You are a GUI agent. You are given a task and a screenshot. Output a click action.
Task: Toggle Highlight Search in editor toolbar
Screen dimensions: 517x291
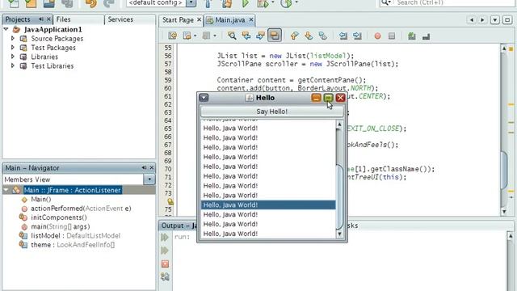275,36
